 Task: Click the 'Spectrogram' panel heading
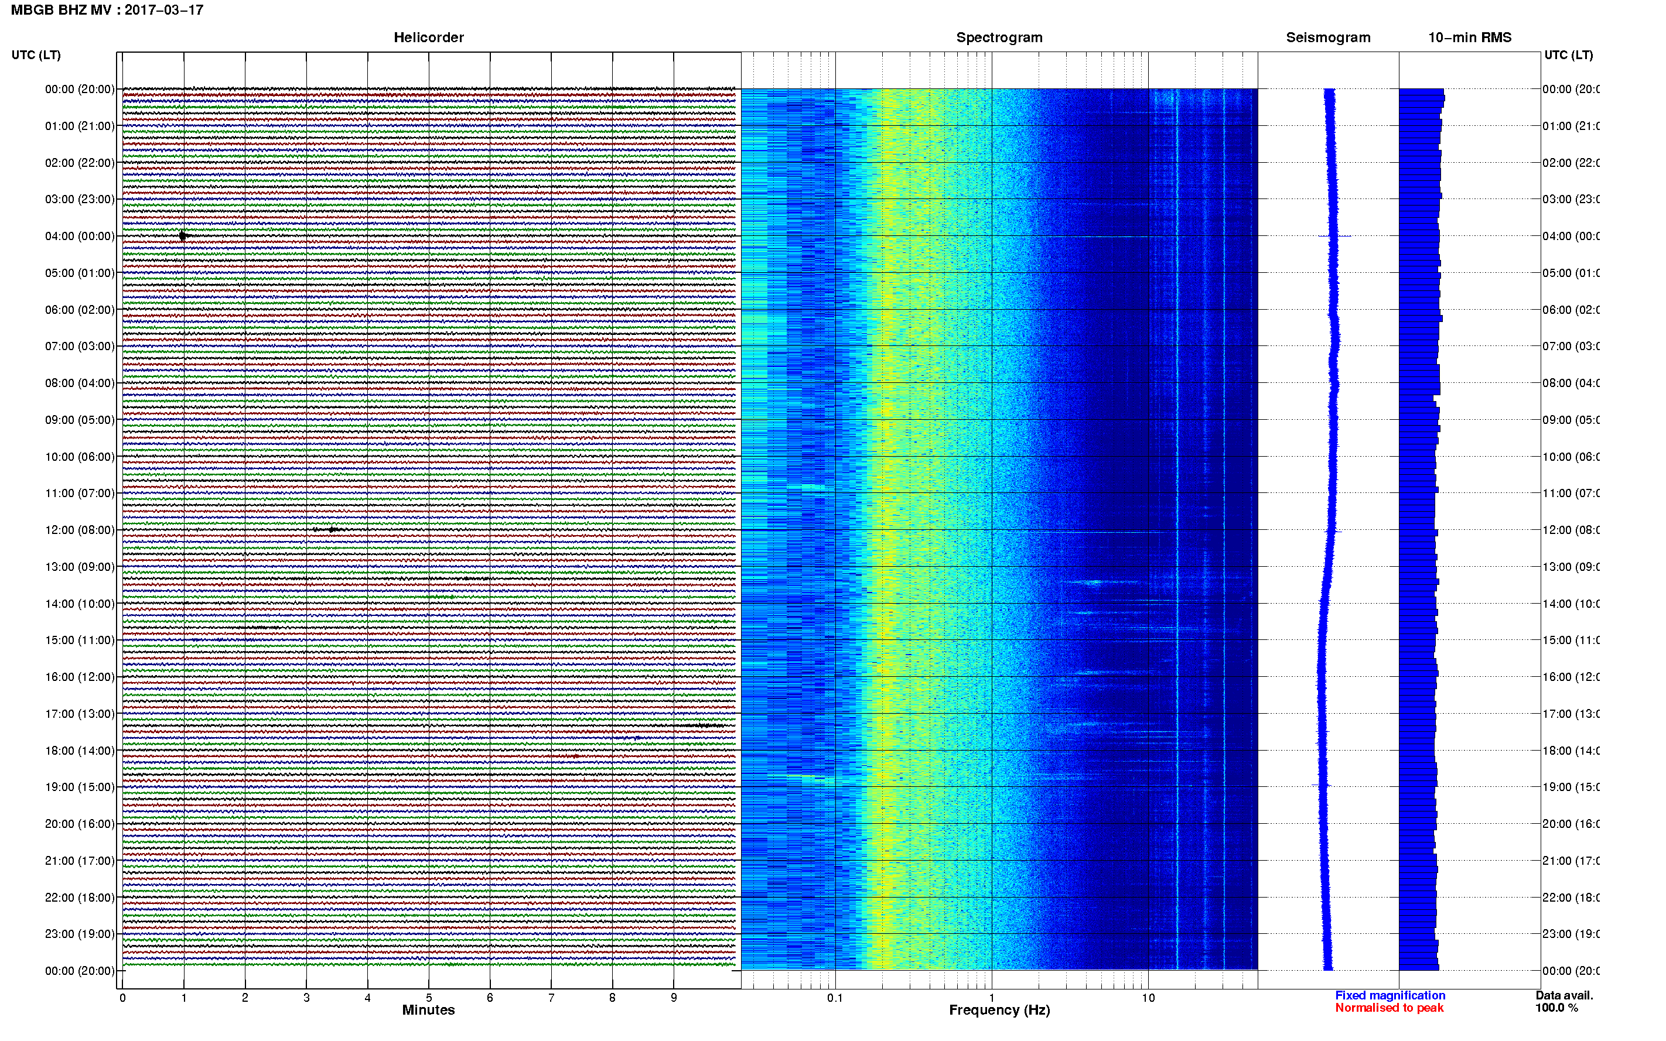pyautogui.click(x=999, y=37)
